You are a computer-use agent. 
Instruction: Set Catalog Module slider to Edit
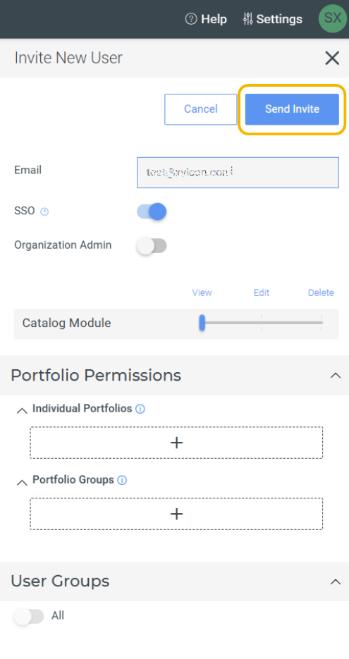(262, 323)
